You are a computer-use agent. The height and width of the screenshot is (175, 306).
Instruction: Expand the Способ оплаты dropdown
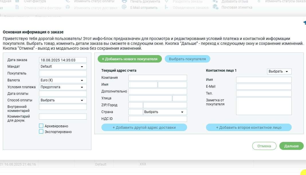coord(63,100)
